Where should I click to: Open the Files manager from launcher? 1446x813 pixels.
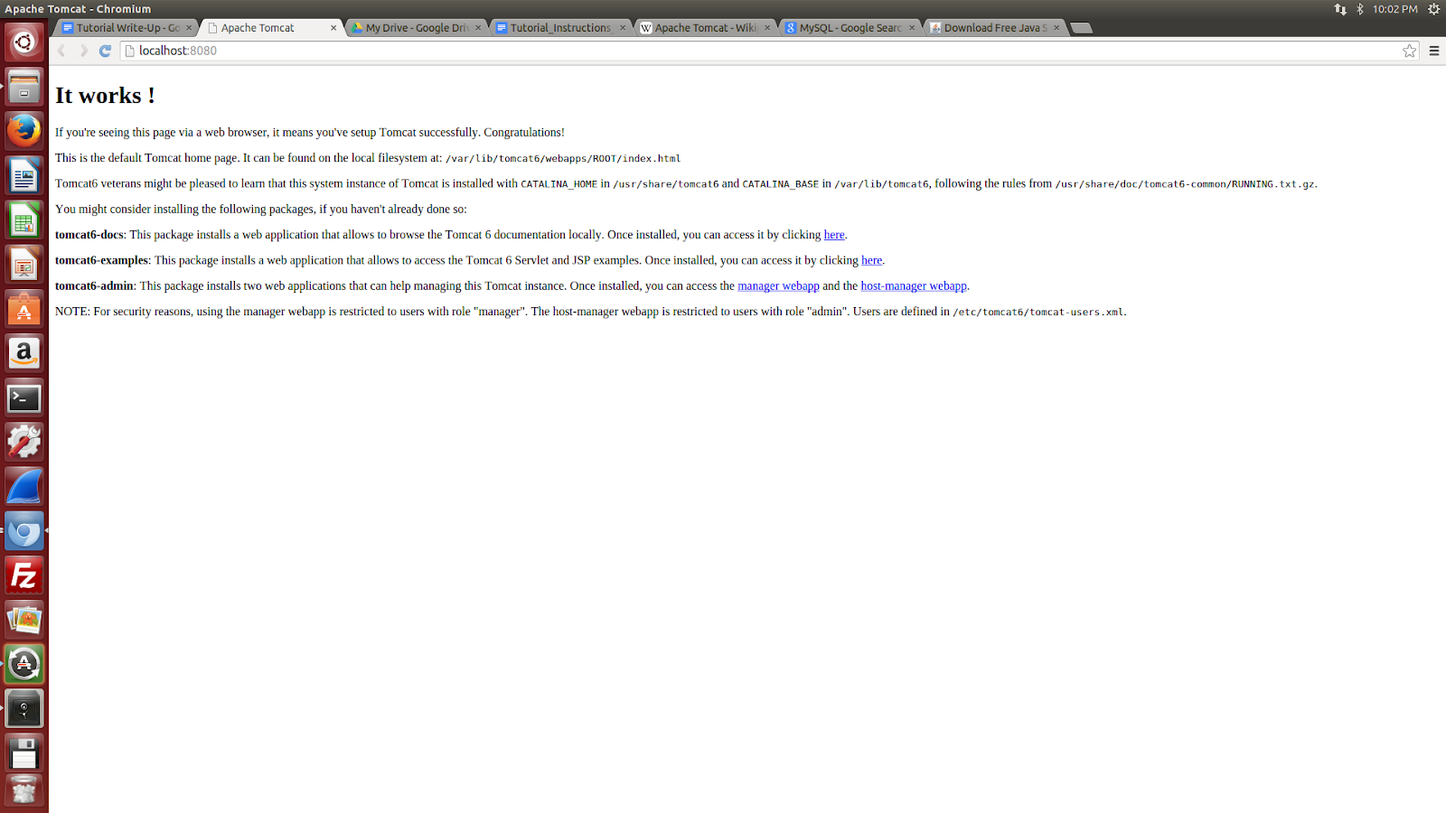[x=24, y=87]
